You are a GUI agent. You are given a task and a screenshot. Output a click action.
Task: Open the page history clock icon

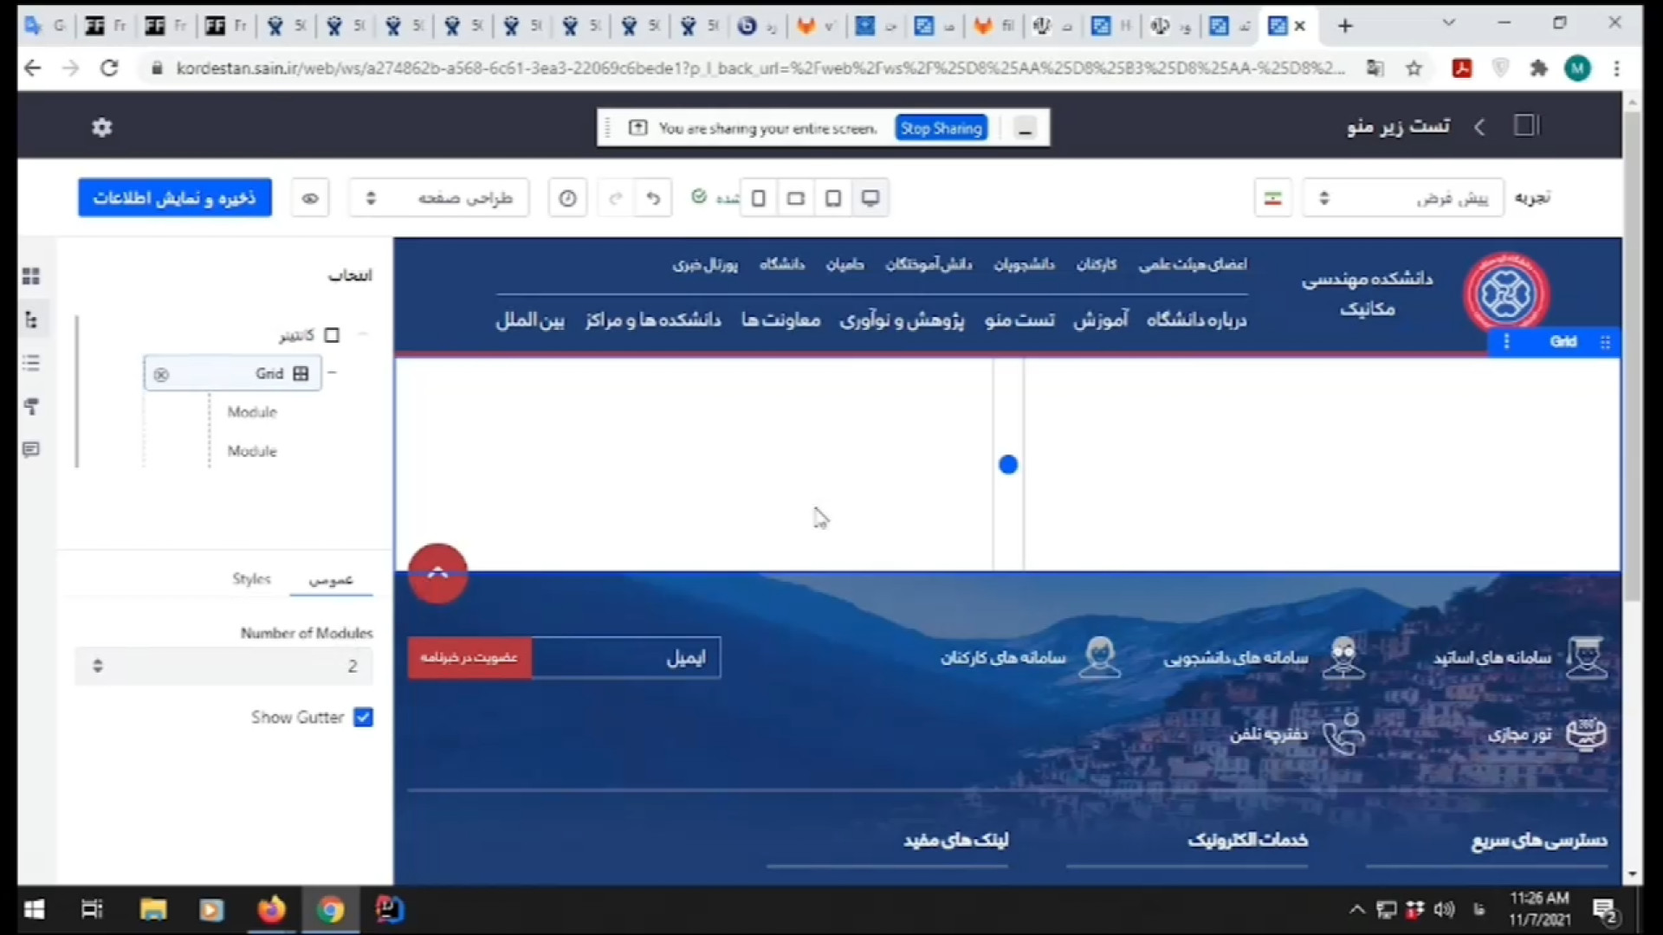pos(567,198)
